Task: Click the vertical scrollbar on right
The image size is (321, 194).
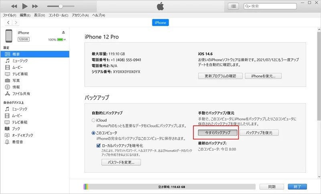Action: tap(319, 76)
